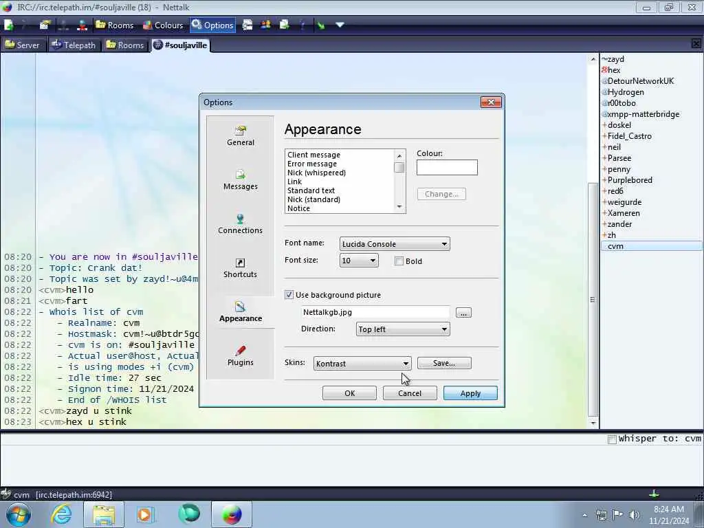Click the people group toolbar icon

[x=265, y=25]
